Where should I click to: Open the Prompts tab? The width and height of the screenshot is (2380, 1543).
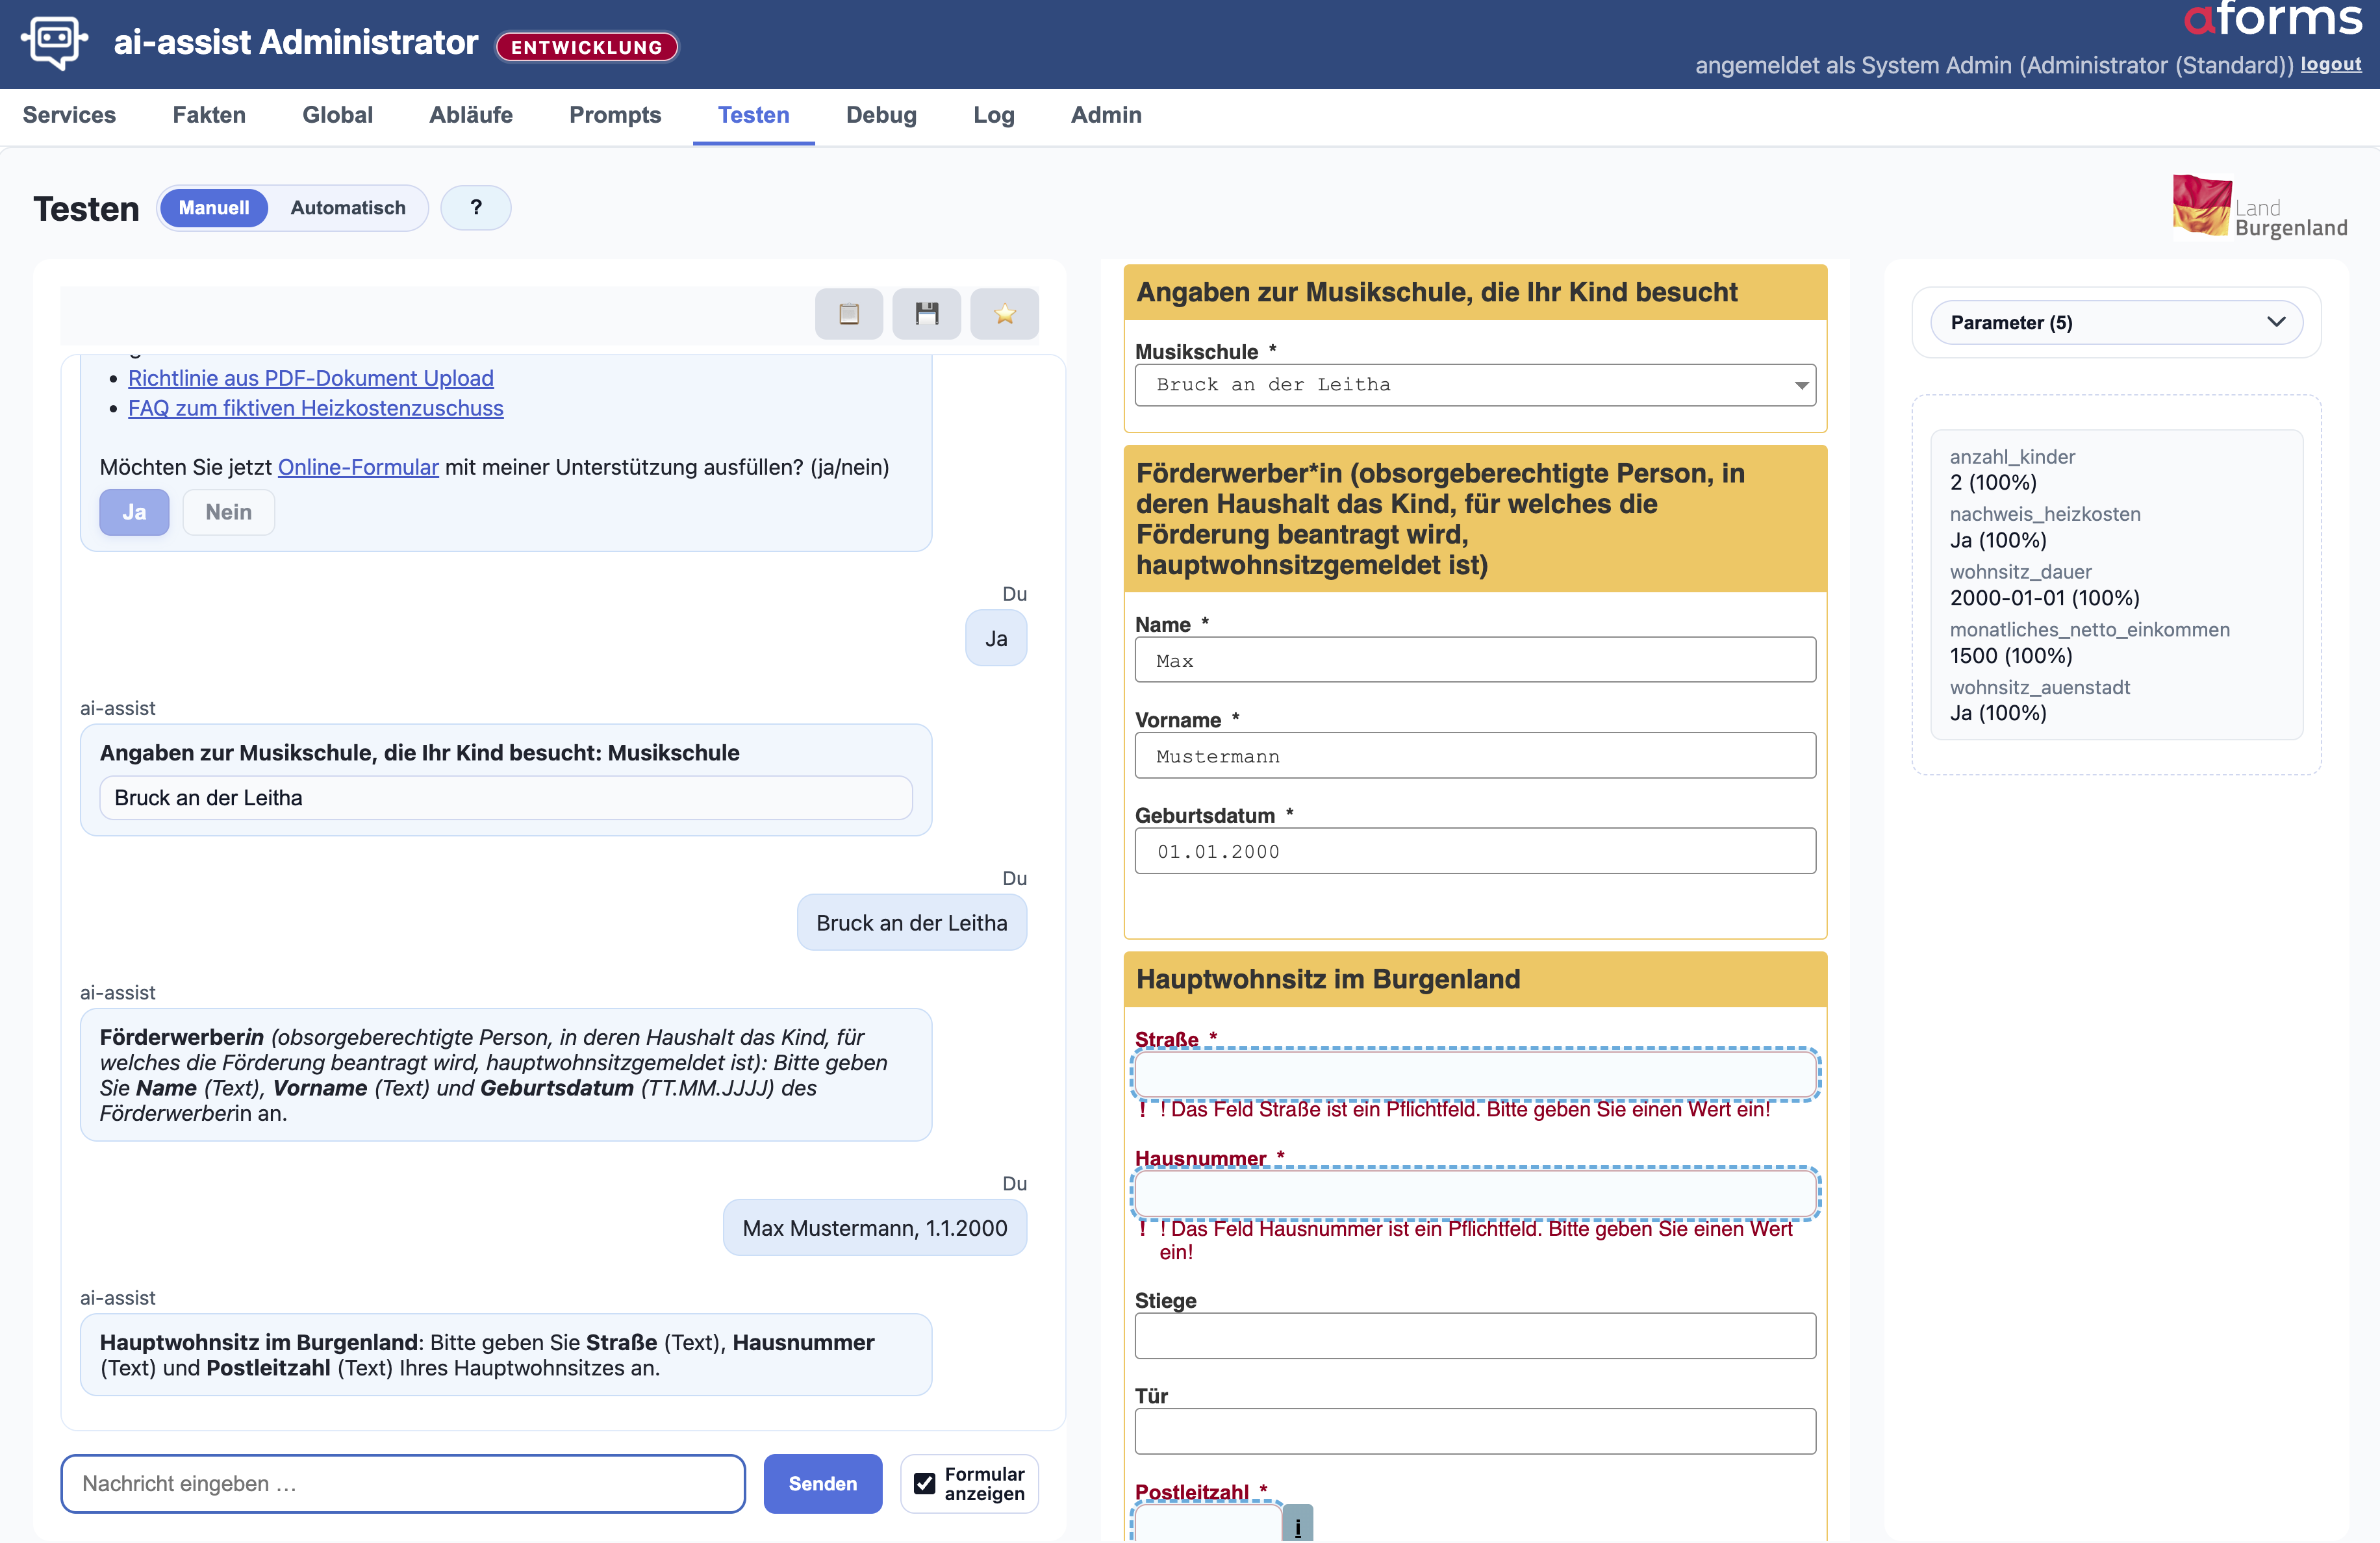[615, 115]
